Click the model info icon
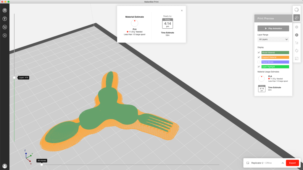This screenshot has width=303, height=170. [297, 27]
